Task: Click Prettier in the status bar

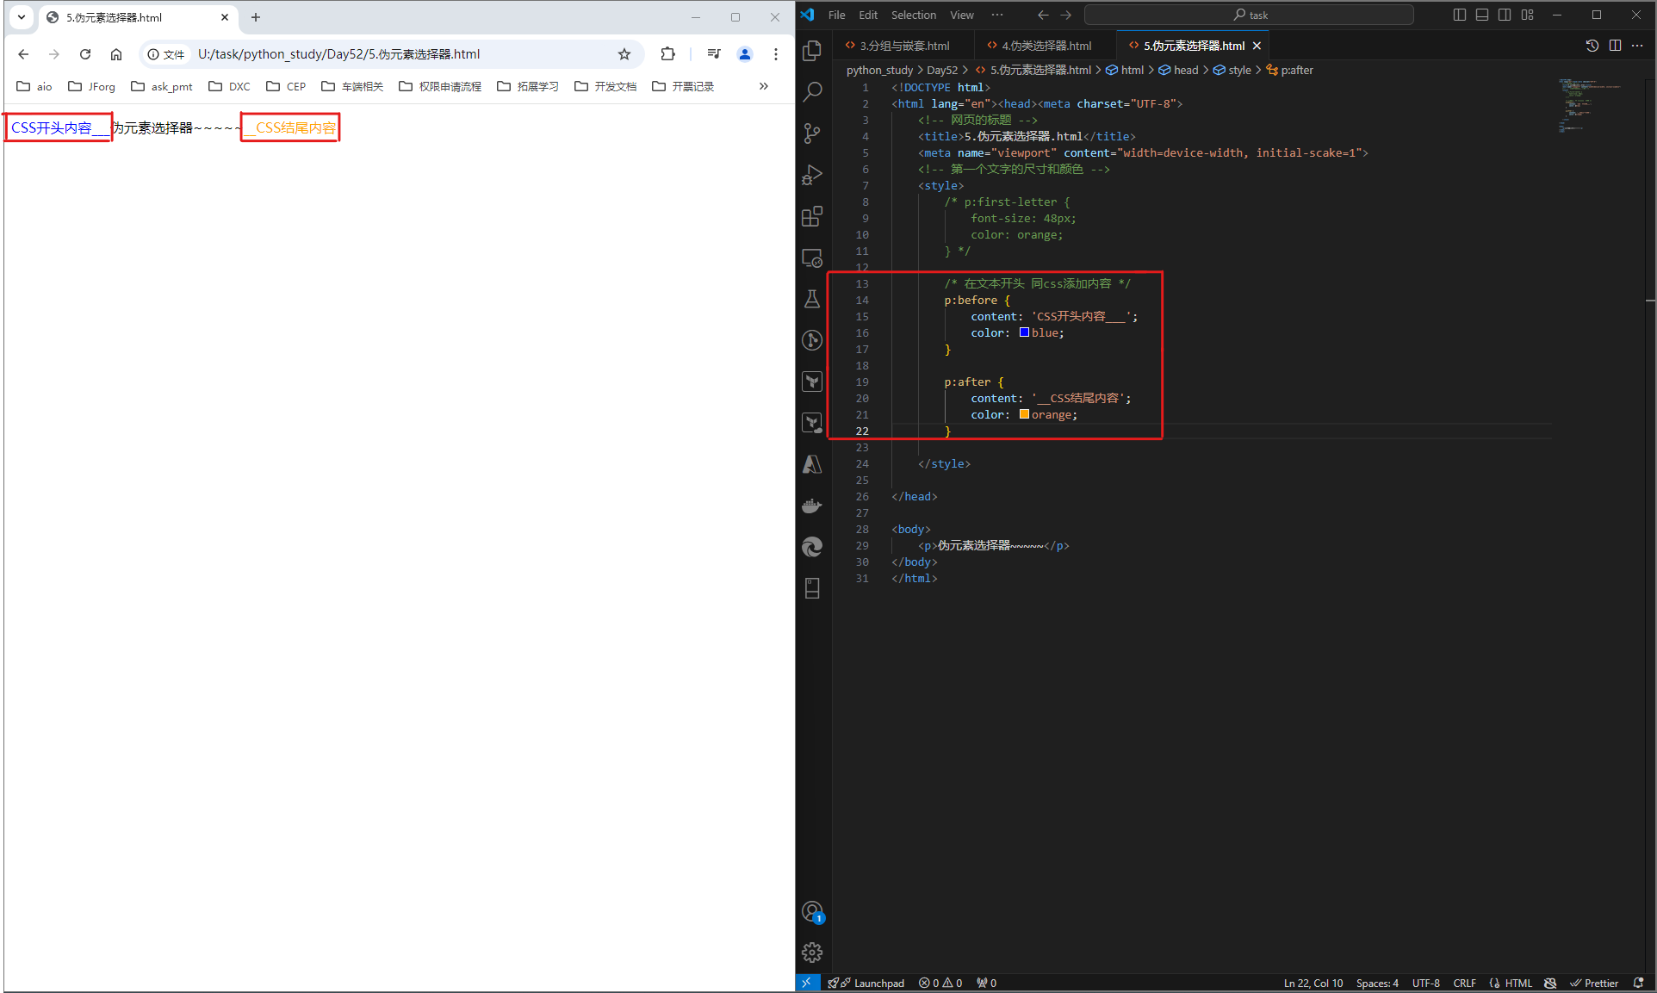Action: pyautogui.click(x=1594, y=983)
